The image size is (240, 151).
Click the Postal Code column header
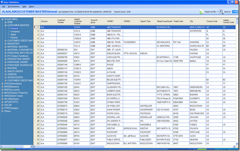tap(181, 21)
